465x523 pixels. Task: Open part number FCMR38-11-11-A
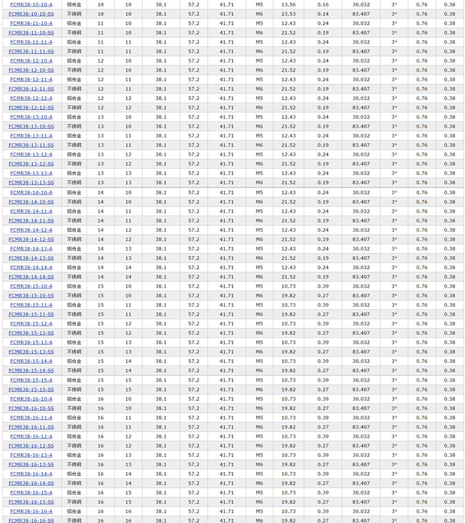[x=31, y=42]
